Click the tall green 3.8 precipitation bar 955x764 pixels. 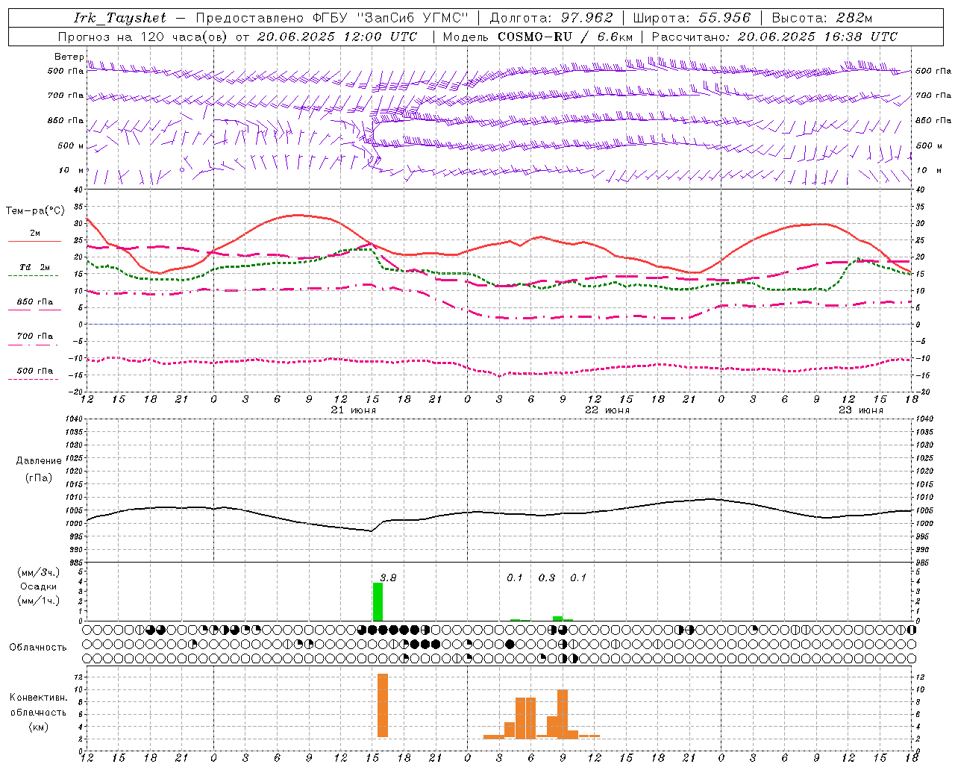coord(378,601)
